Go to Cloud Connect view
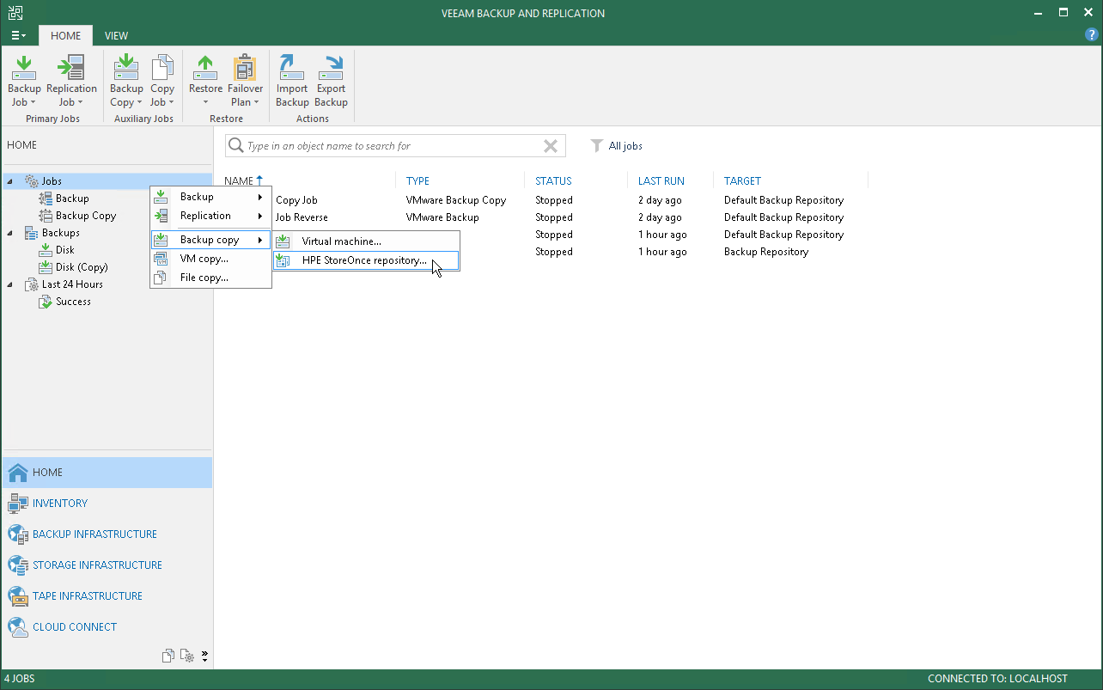The width and height of the screenshot is (1103, 690). tap(74, 627)
